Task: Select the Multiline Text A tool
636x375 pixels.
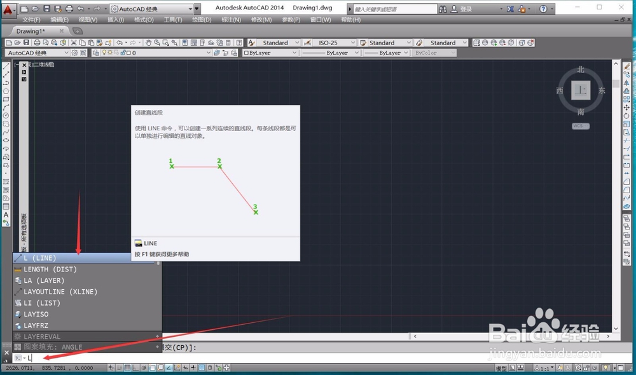Action: (x=6, y=215)
